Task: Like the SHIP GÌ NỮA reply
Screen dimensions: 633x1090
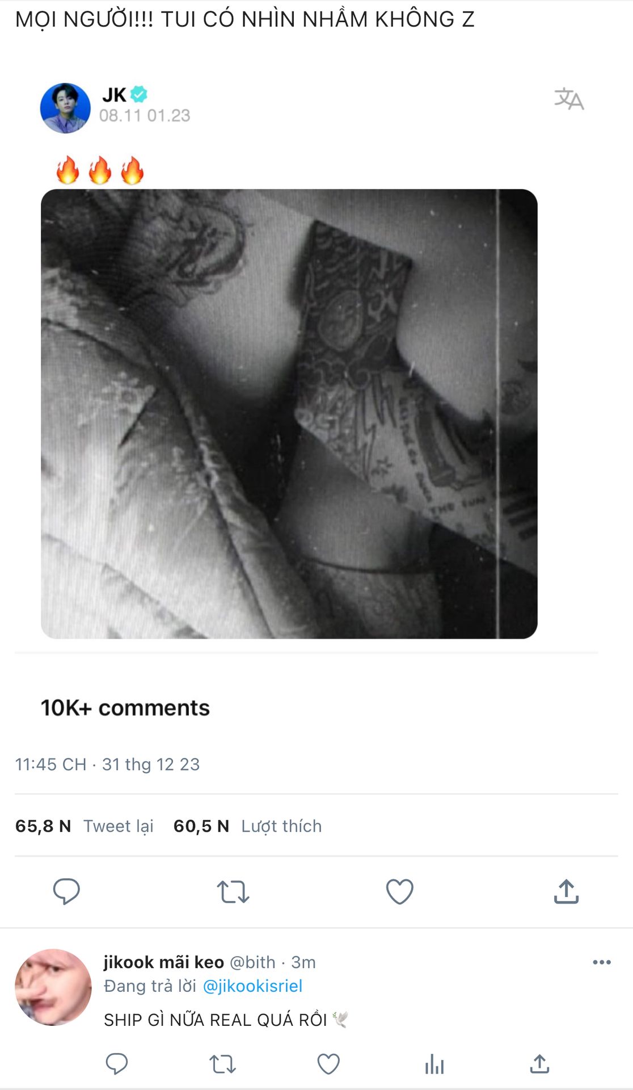Action: click(328, 1064)
